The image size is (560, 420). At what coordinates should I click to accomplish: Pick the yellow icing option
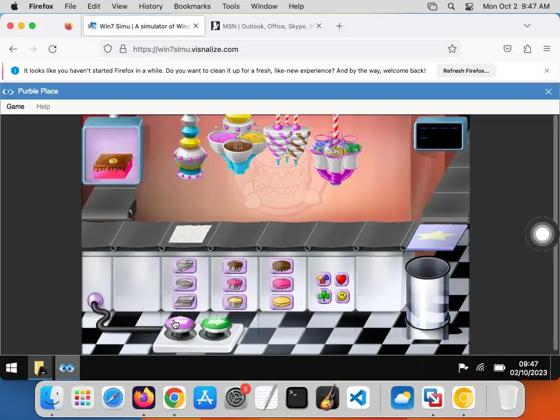pyautogui.click(x=282, y=302)
